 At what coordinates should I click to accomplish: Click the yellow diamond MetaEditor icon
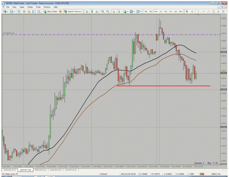tap(60, 11)
